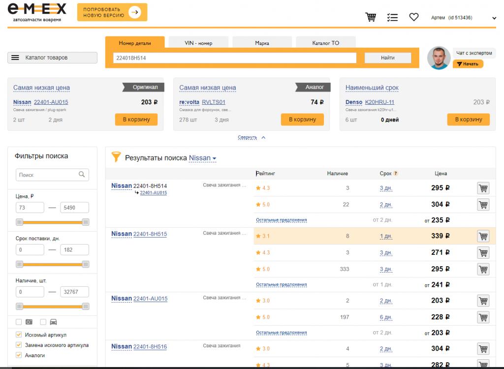Open the 22401-8H516 part link
The image size is (504, 369).
[150, 346]
